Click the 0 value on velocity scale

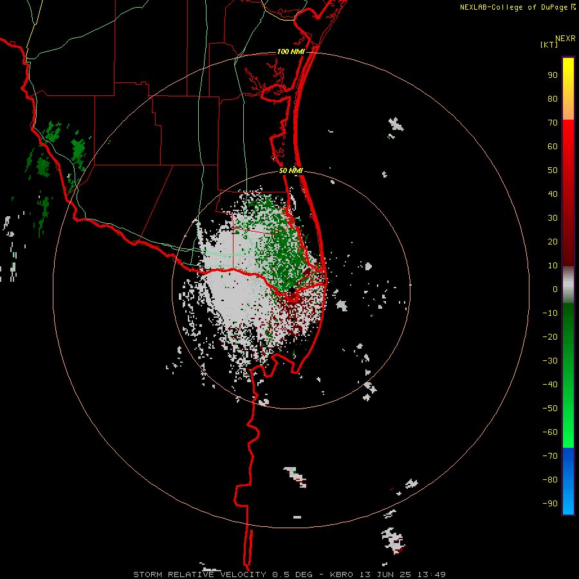click(x=555, y=289)
